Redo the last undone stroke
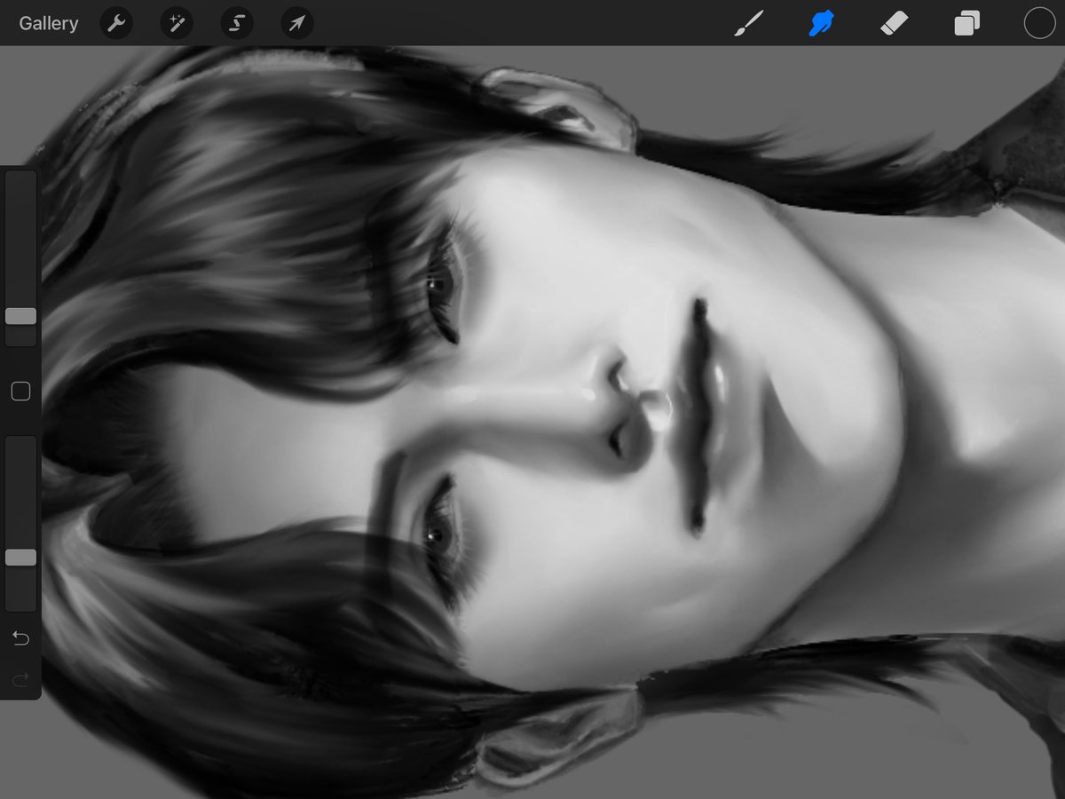Image resolution: width=1065 pixels, height=799 pixels. click(20, 680)
